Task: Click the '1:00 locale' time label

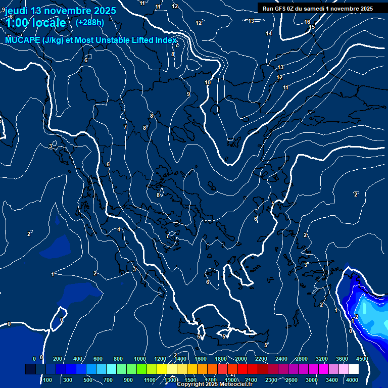Action: (x=36, y=23)
